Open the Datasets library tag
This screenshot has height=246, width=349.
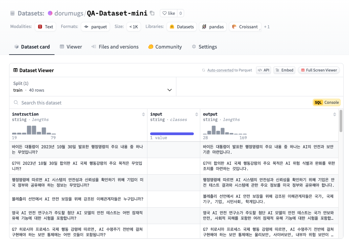click(182, 27)
